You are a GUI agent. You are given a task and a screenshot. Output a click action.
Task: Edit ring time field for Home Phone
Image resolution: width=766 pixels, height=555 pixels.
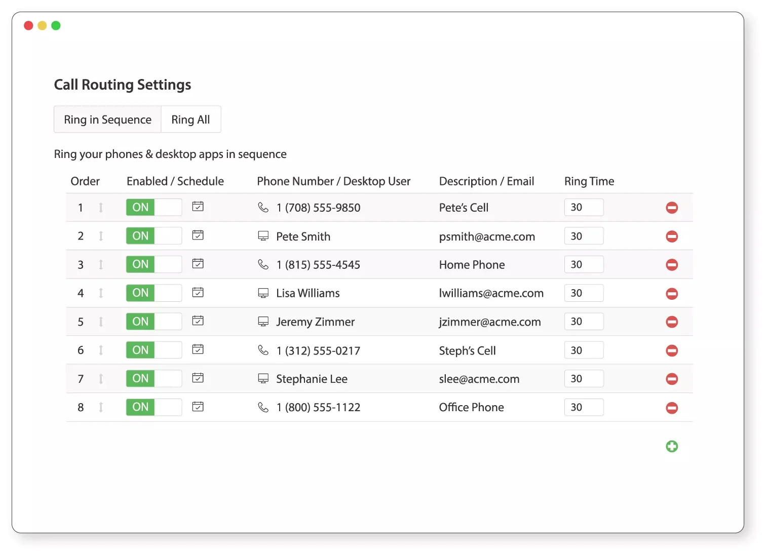[x=584, y=264]
